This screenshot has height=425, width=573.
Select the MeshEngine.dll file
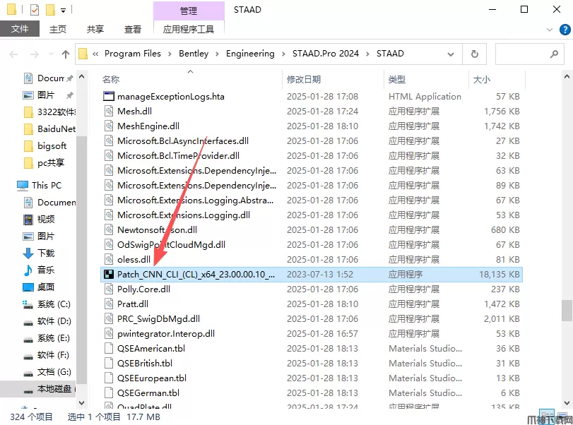(148, 126)
